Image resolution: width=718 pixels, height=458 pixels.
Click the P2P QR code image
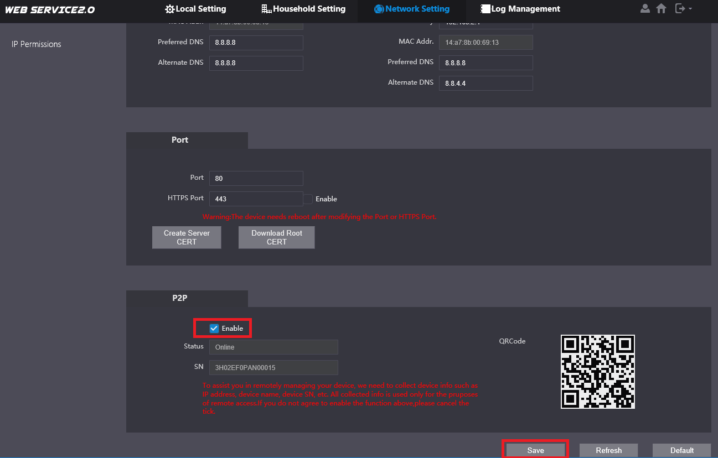[598, 372]
